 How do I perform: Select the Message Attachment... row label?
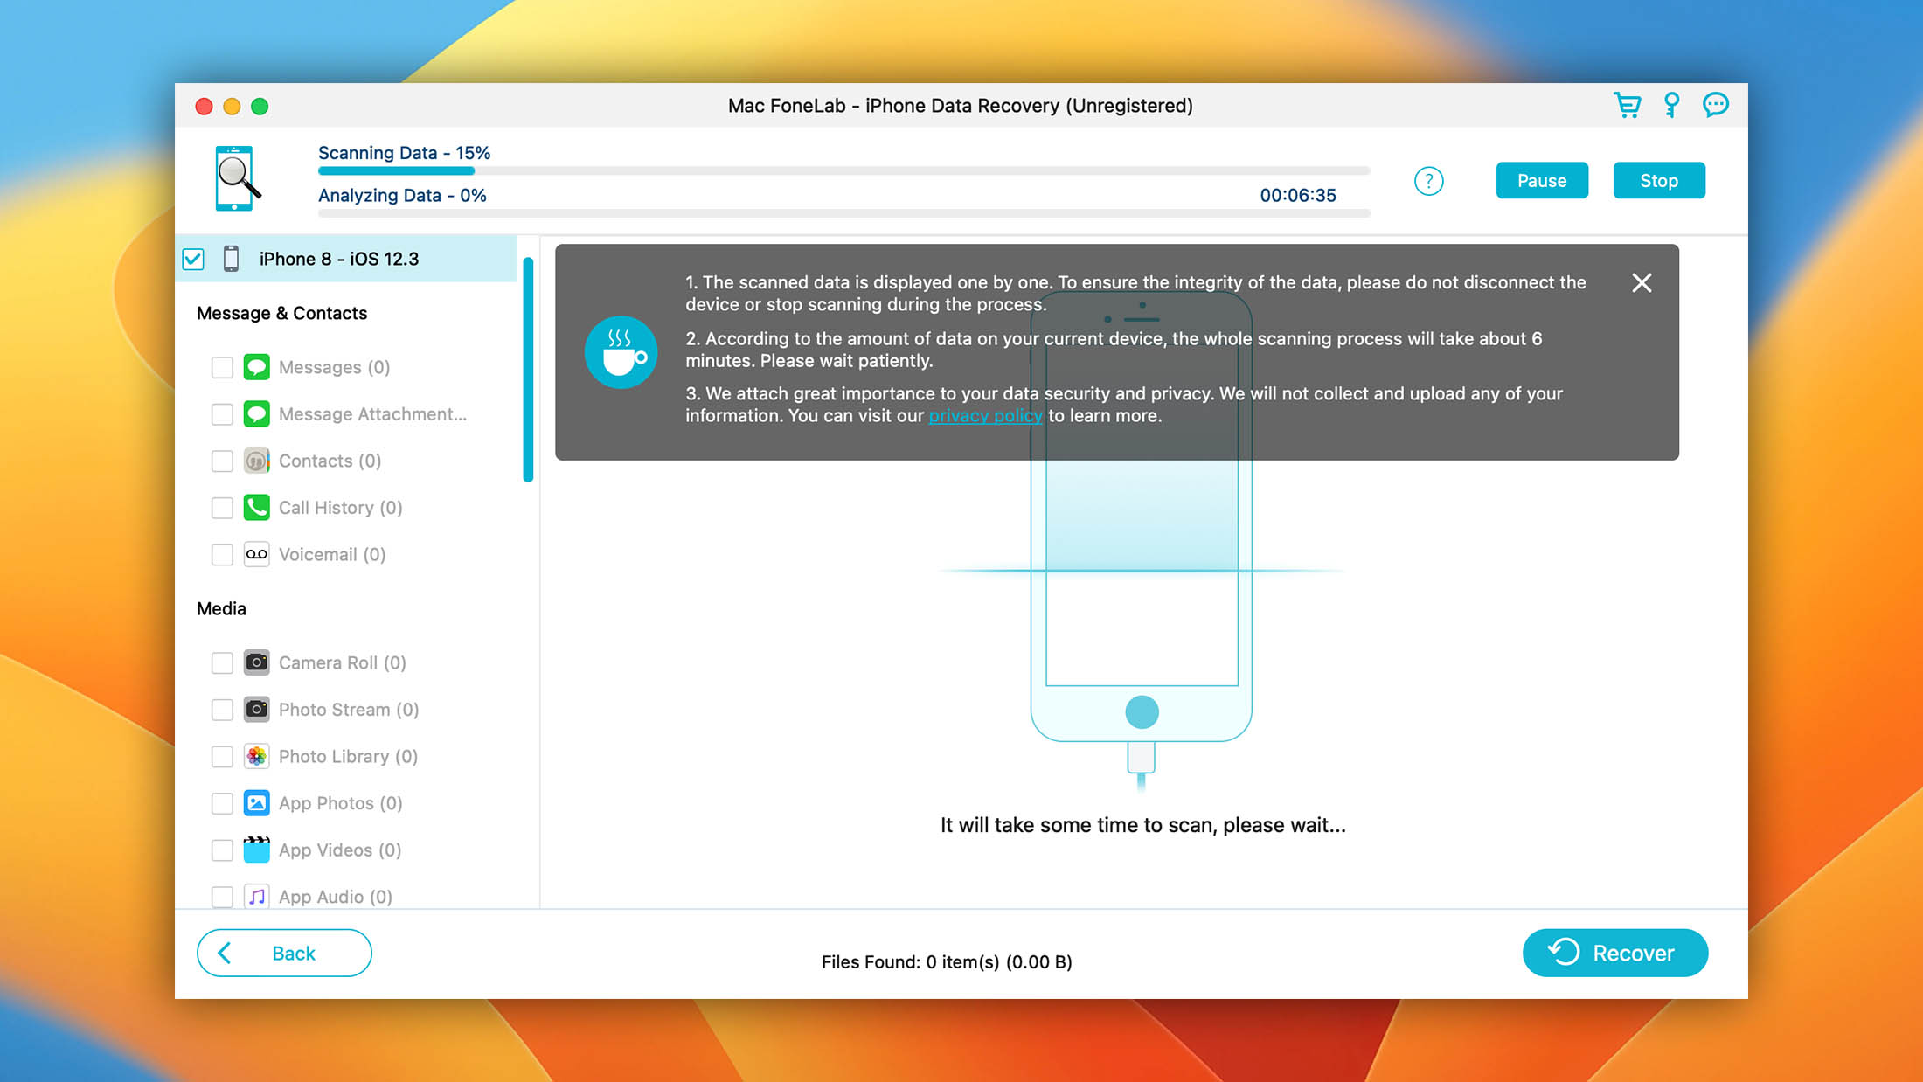pos(372,414)
